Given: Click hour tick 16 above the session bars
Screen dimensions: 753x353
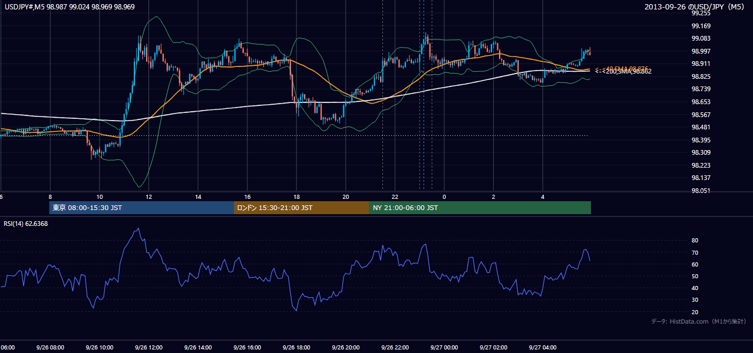Looking at the screenshot, I should pyautogui.click(x=247, y=197).
